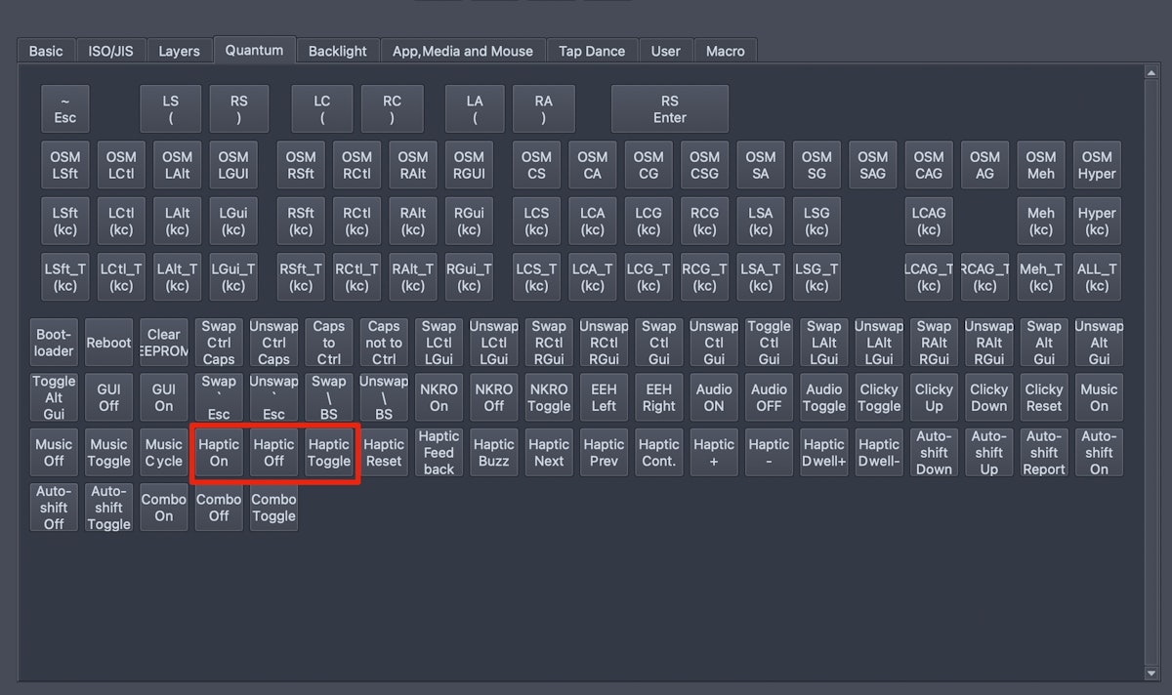
Task: Choose the Music Cycle button
Action: [x=164, y=453]
